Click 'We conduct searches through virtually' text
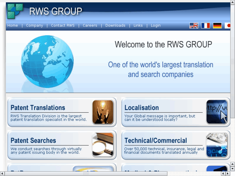This screenshot has height=176, width=235. 46,149
